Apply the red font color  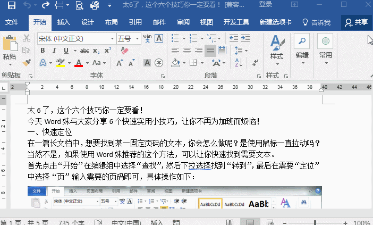pyautogui.click(x=79, y=63)
